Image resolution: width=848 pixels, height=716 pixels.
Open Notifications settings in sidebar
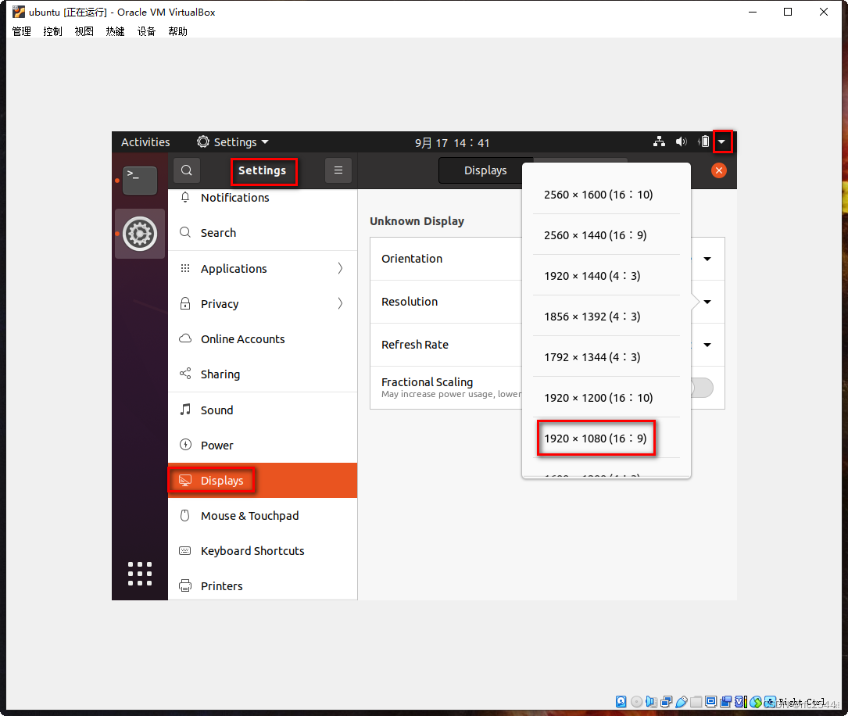263,198
